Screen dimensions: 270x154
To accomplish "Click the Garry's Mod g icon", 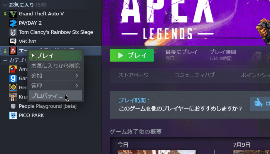I will 13,79.
